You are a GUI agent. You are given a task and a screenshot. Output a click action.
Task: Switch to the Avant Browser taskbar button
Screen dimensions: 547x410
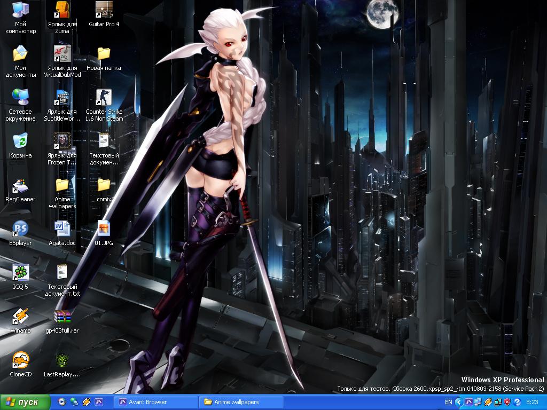pos(155,402)
